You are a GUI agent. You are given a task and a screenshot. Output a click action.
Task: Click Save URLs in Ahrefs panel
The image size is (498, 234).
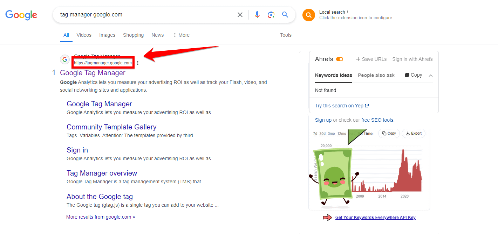[371, 59]
